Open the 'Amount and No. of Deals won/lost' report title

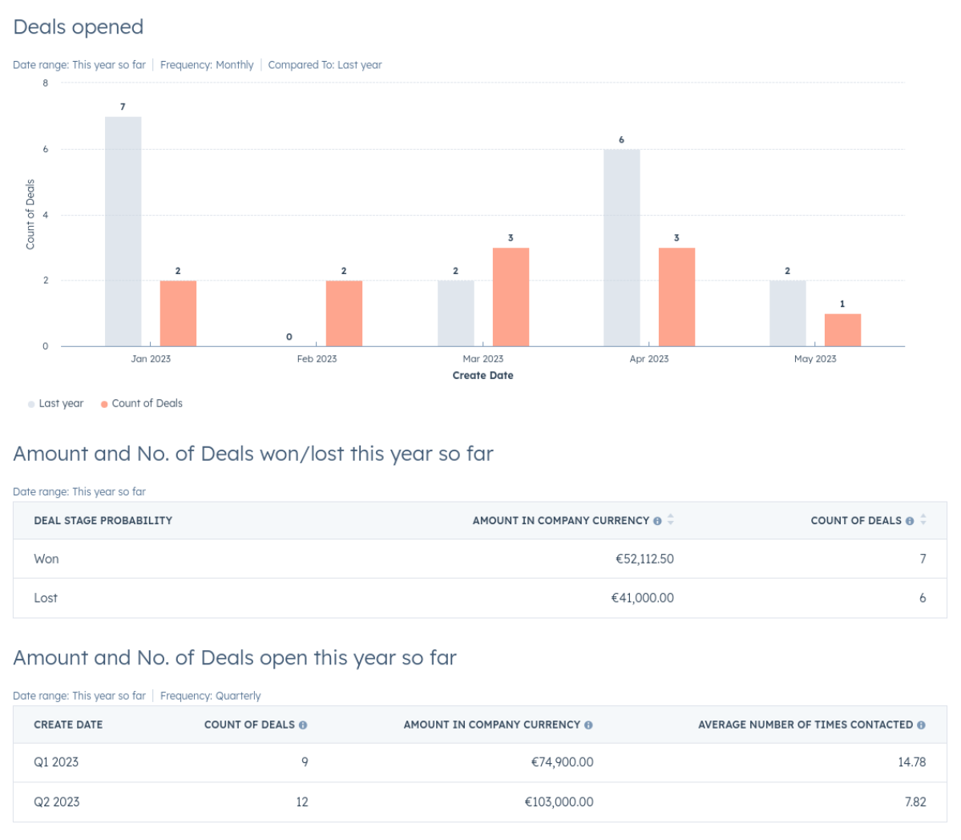[253, 454]
